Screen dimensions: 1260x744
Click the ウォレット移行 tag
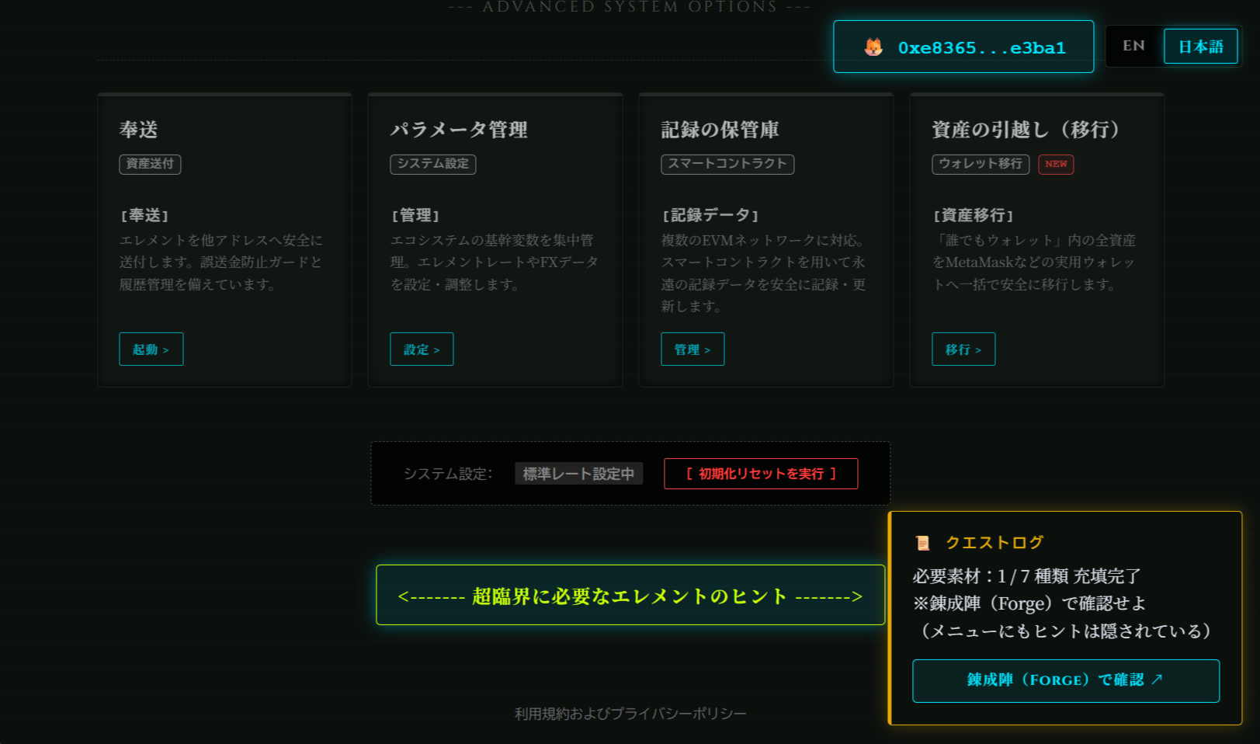point(981,164)
